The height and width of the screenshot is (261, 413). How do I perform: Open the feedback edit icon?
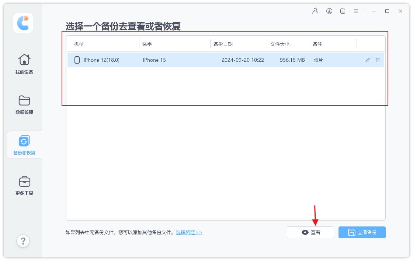pyautogui.click(x=342, y=11)
